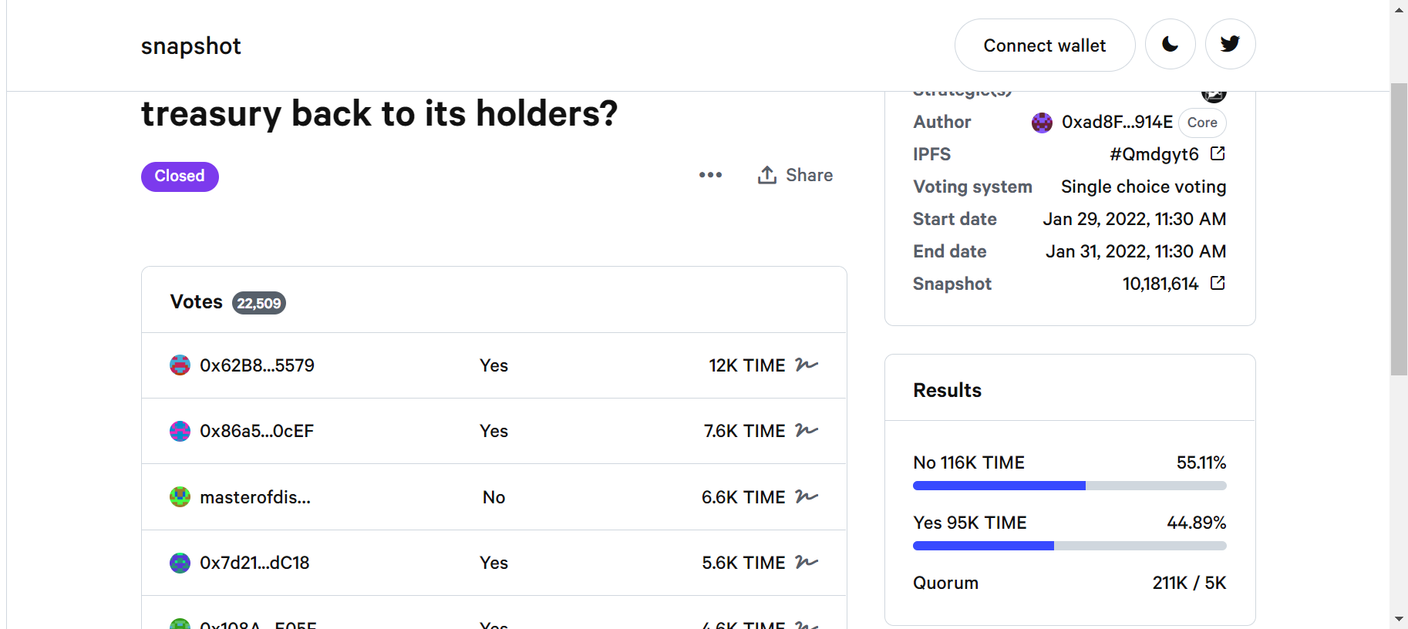
Task: Open the three-dots proposal options menu
Action: pos(710,175)
